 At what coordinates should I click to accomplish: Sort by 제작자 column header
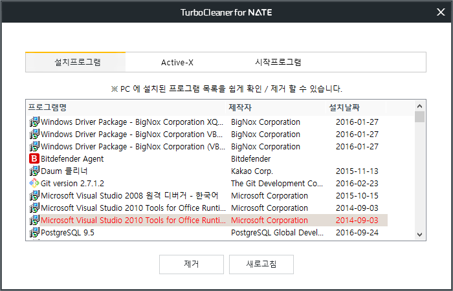276,108
